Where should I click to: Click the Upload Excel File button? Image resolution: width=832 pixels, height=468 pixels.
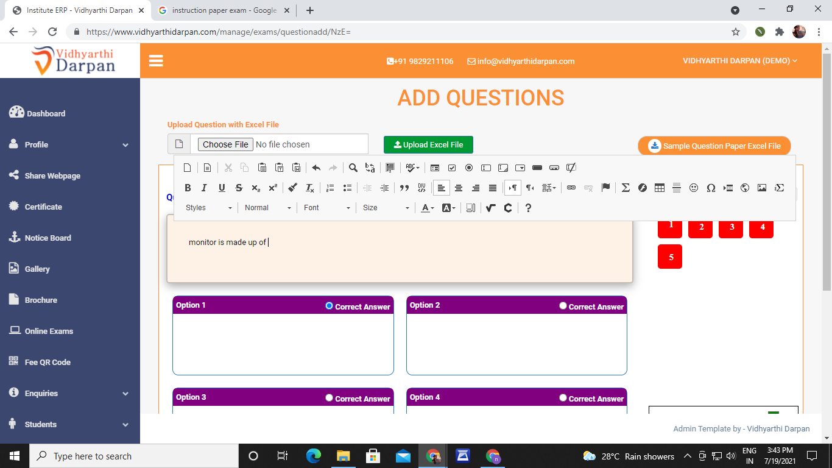coord(428,144)
